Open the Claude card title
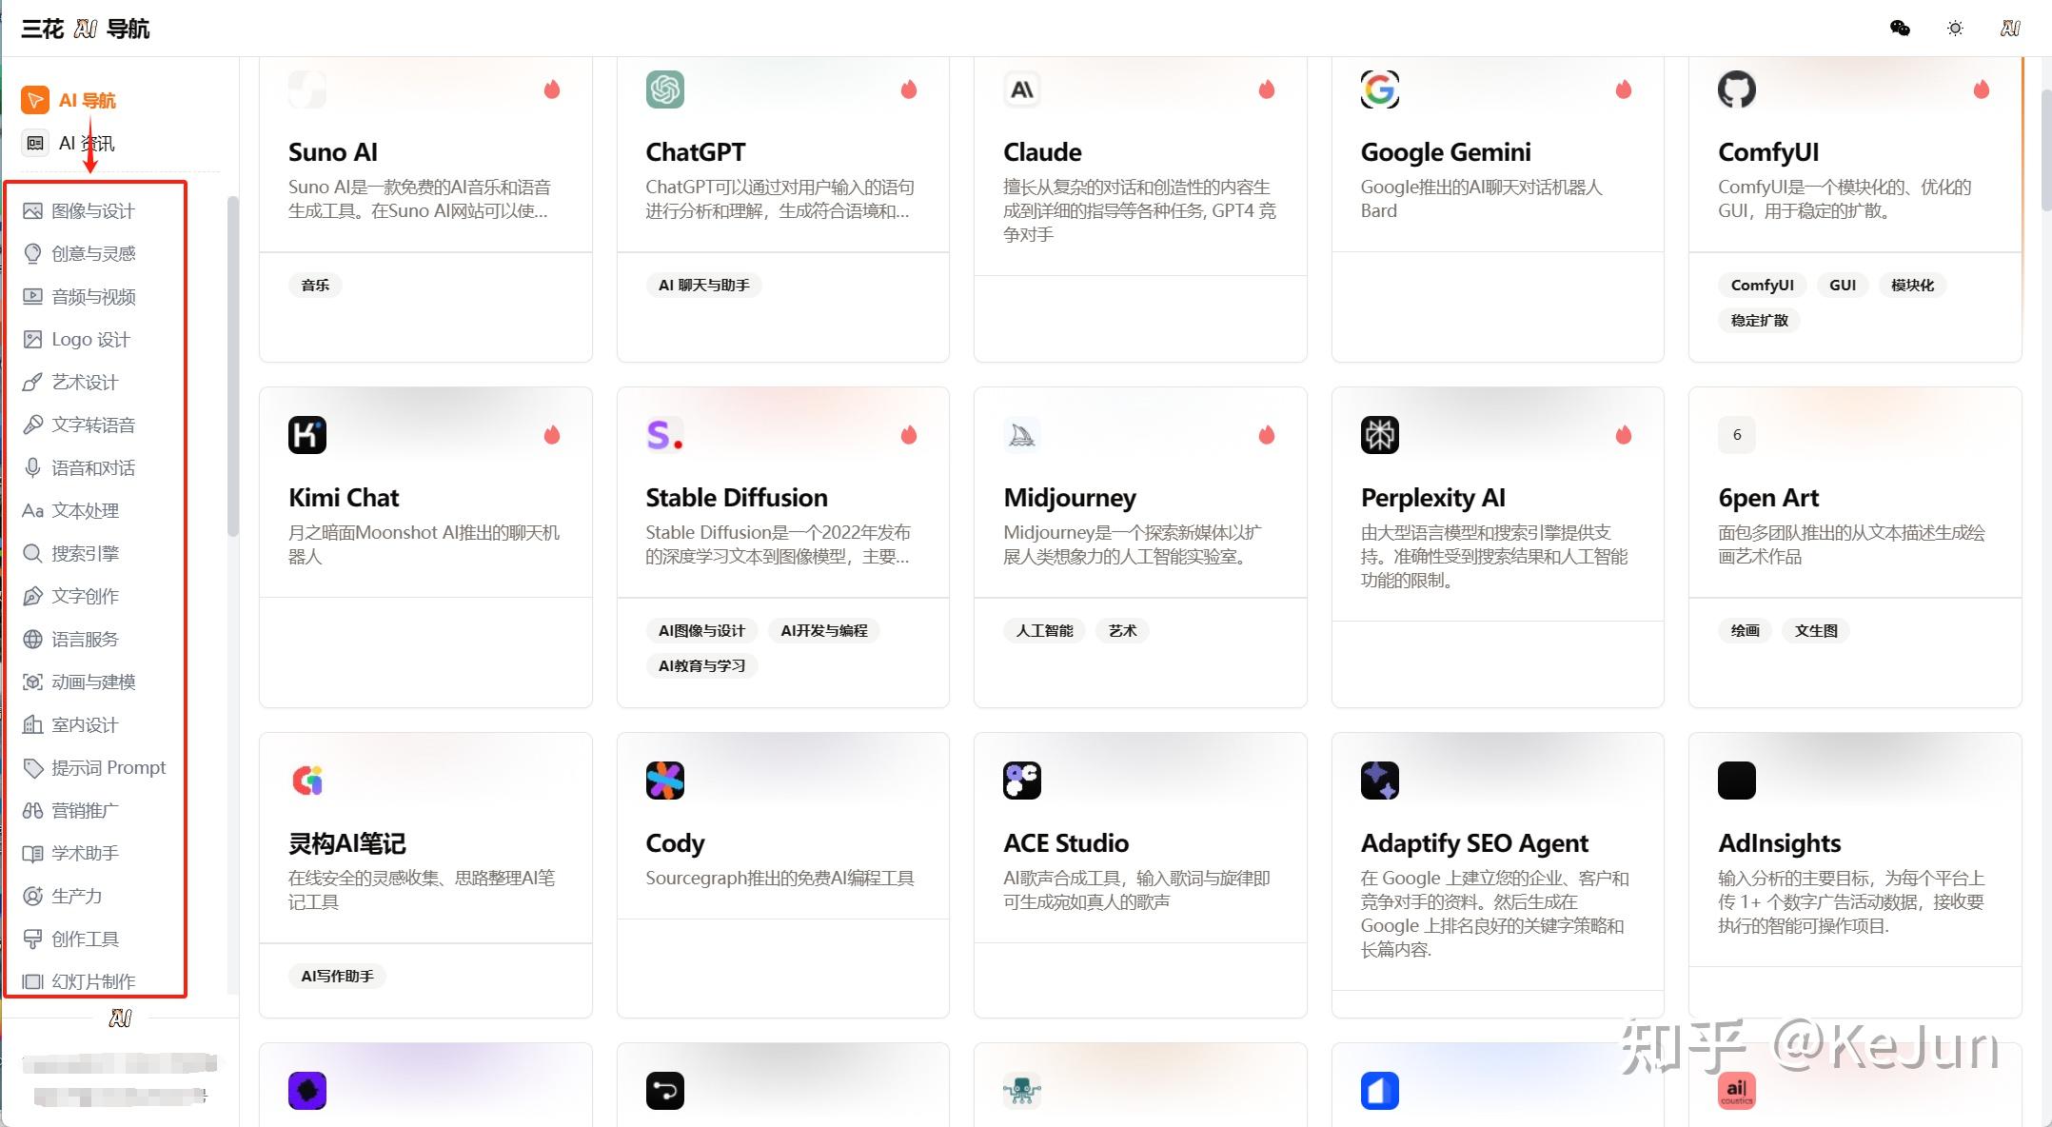The image size is (2052, 1127). [x=1042, y=152]
